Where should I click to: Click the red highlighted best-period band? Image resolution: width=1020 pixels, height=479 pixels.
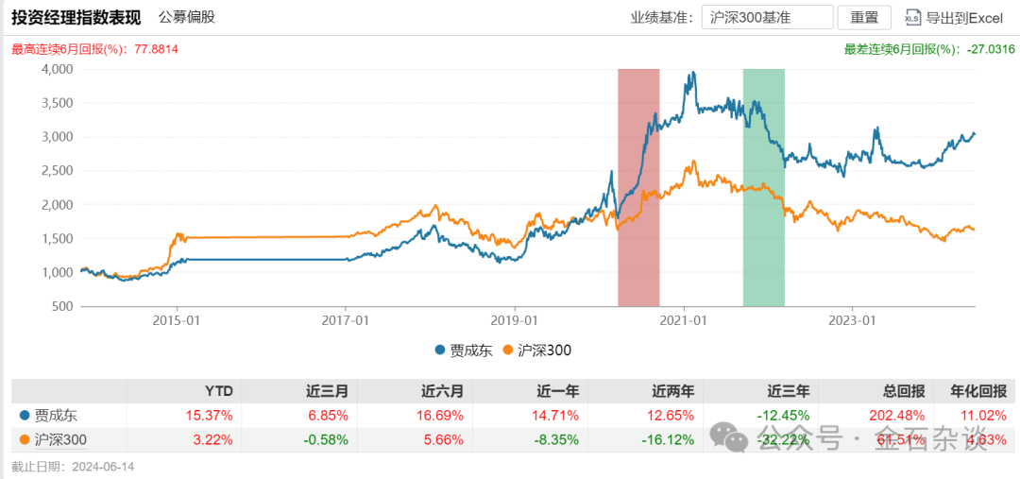point(638,187)
